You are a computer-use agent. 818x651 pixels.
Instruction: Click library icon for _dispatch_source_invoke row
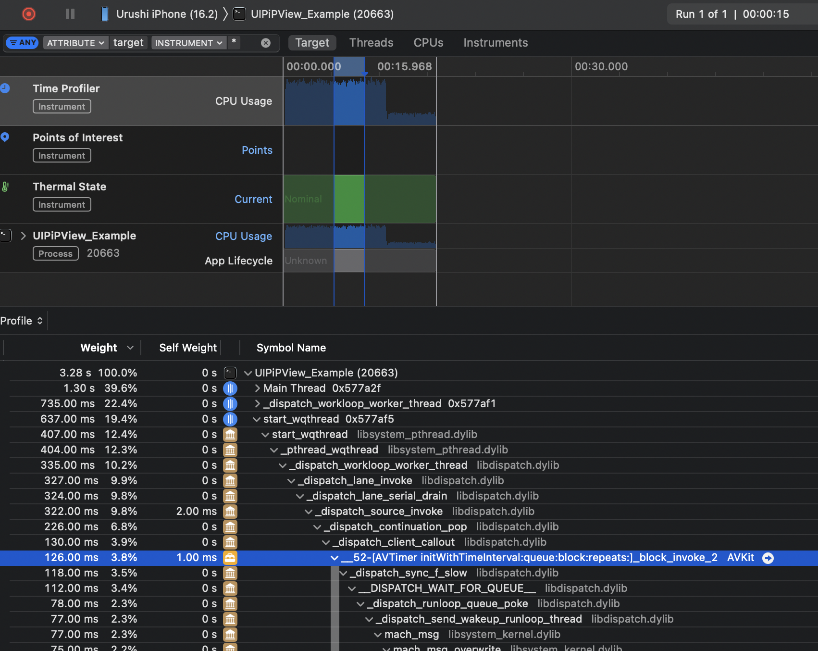click(230, 511)
